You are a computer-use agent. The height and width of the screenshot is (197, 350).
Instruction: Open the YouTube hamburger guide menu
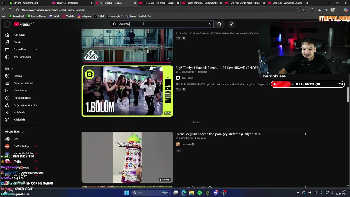(7, 24)
